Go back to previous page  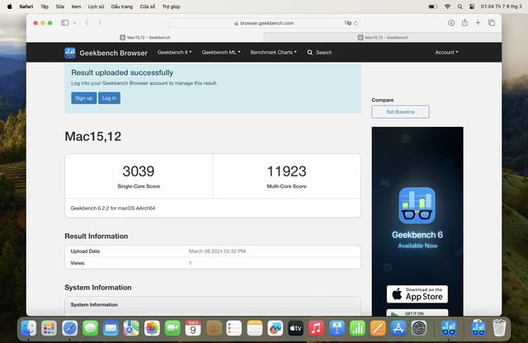87,23
